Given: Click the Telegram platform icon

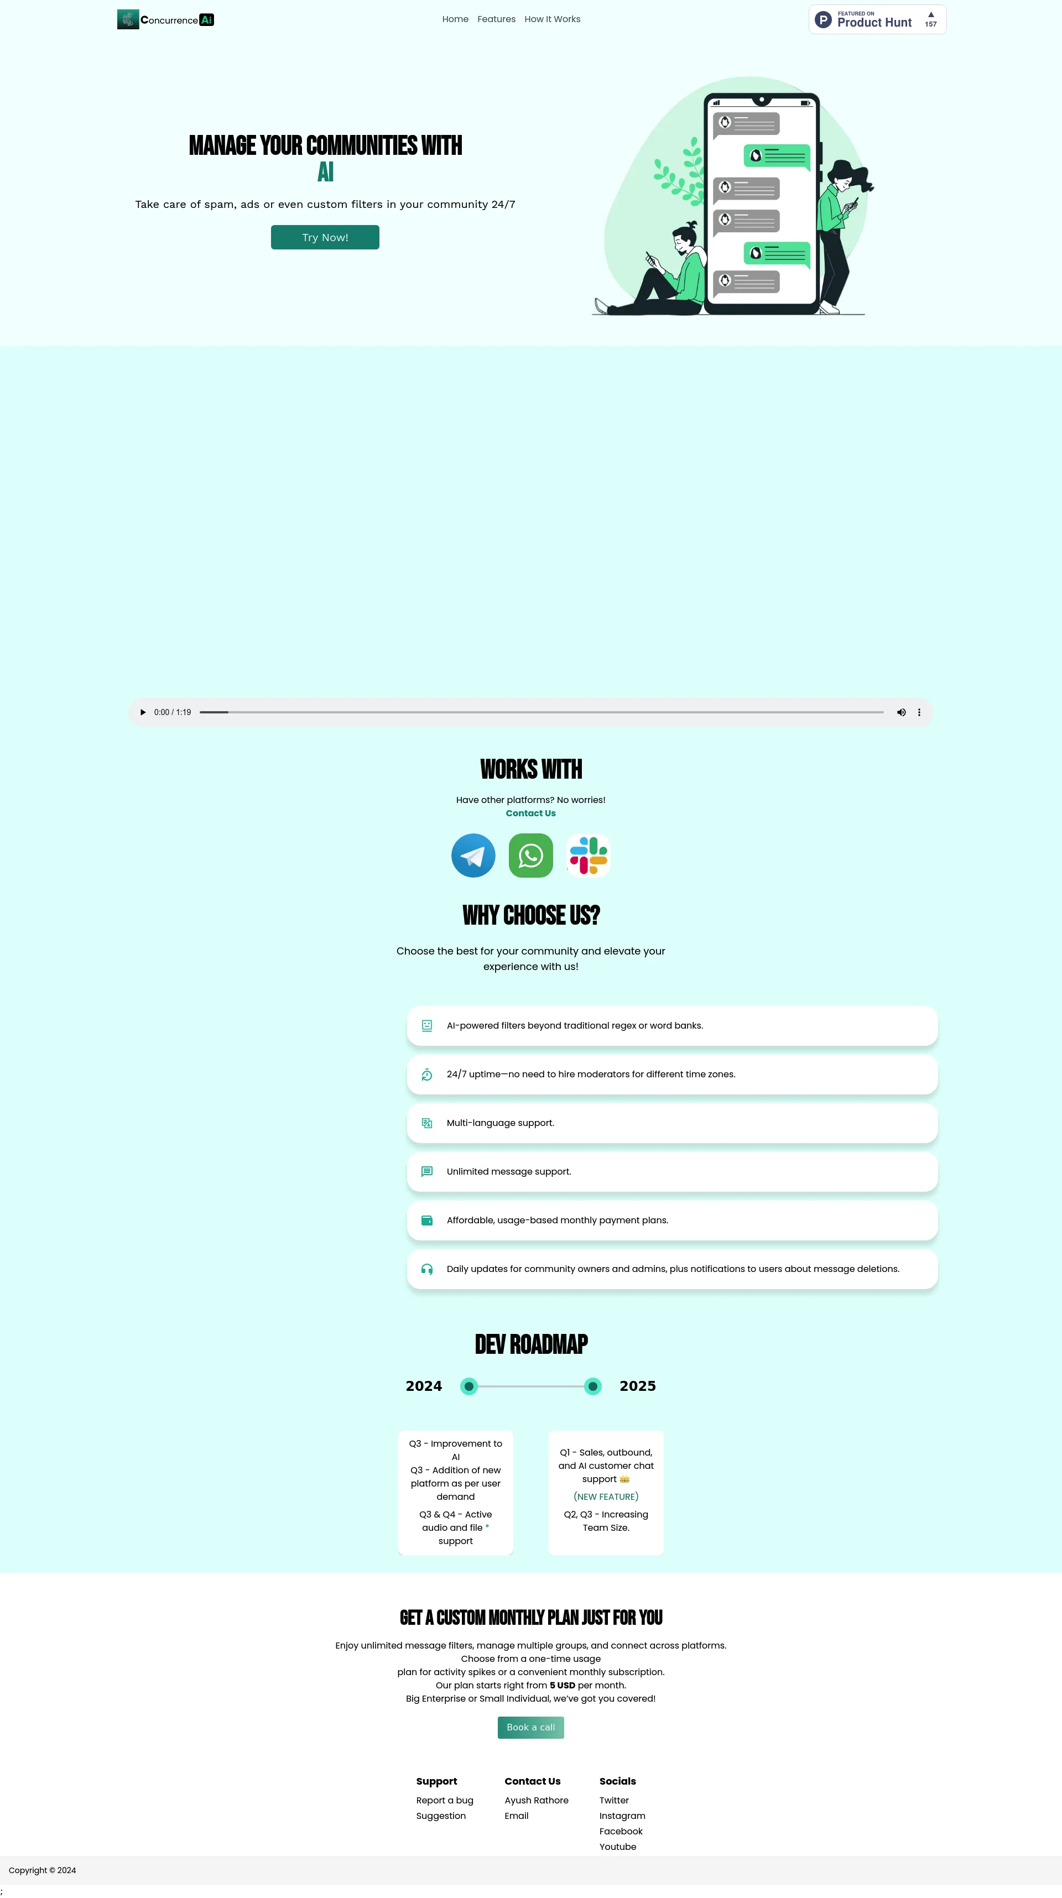Looking at the screenshot, I should coord(472,855).
